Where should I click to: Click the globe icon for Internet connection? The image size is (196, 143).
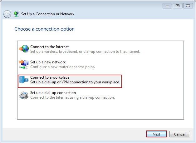click(x=24, y=49)
